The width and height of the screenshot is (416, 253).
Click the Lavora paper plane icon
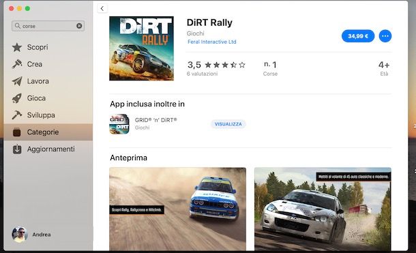point(17,81)
